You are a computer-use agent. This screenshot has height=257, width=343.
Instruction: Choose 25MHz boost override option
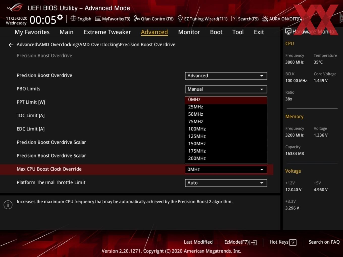[226, 107]
